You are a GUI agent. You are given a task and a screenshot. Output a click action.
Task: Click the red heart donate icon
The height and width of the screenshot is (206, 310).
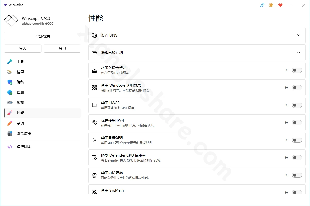point(280,5)
